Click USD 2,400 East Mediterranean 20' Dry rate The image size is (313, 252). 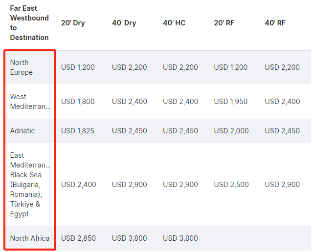coord(79,185)
